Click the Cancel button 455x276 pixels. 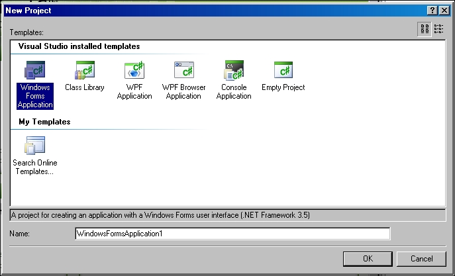(421, 259)
